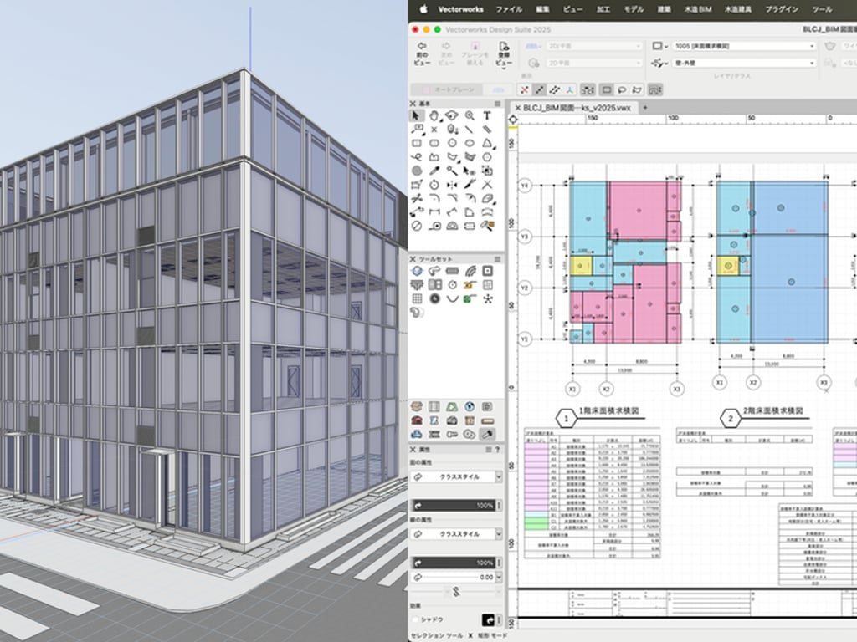Enable the シャドウ checkbox
The height and width of the screenshot is (642, 857).
[x=415, y=619]
